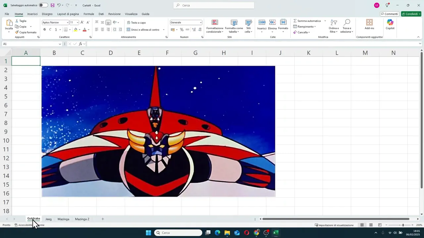
Task: Click the save floppy disk icon
Action: tap(52, 5)
